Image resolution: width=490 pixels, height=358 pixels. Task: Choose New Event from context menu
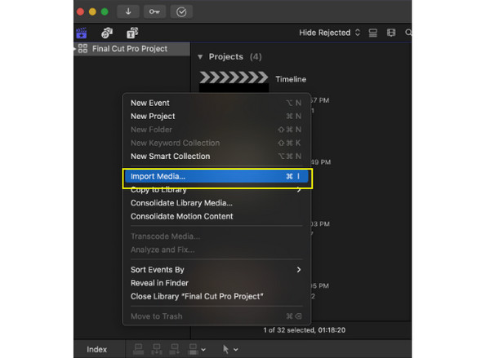216,103
